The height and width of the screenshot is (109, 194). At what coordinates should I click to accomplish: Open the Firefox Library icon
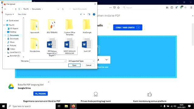[x=167, y=8]
